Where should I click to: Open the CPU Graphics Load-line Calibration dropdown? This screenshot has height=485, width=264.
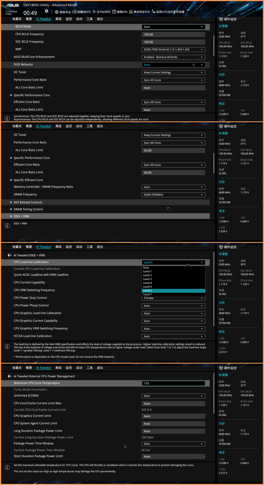click(x=173, y=313)
